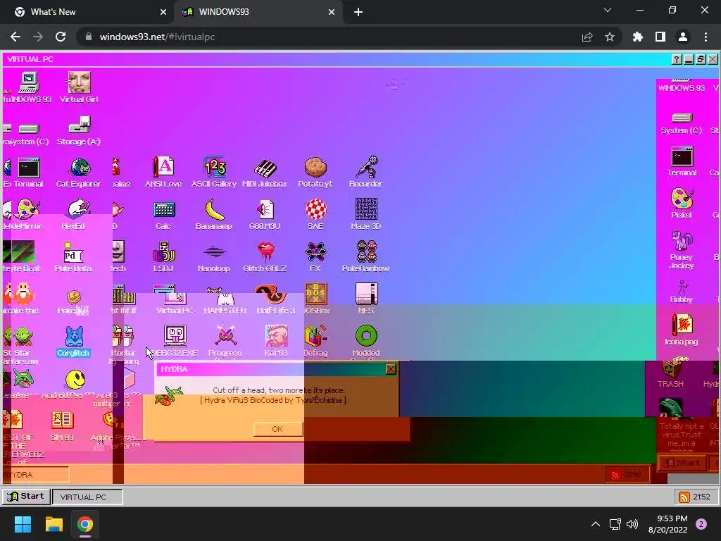This screenshot has width=721, height=541.
Task: Launch Cat Explorer browser icon
Action: pos(79,173)
